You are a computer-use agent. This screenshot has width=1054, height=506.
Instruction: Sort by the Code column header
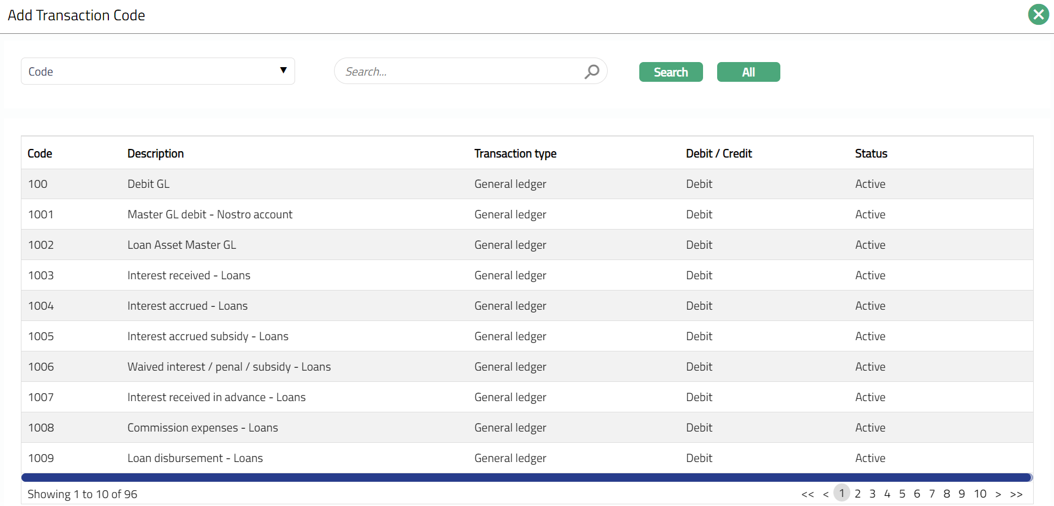click(x=40, y=153)
